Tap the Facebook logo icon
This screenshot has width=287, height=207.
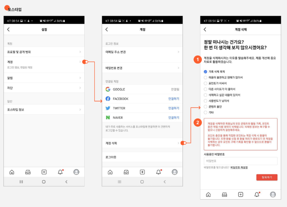click(x=108, y=99)
